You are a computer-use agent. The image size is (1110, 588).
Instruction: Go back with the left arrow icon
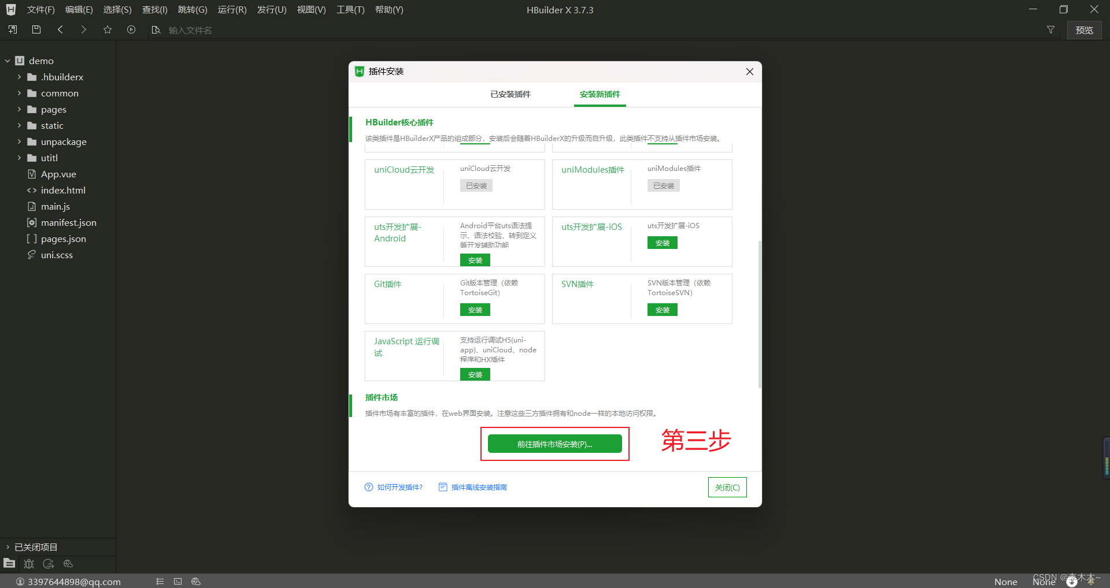[x=60, y=29]
